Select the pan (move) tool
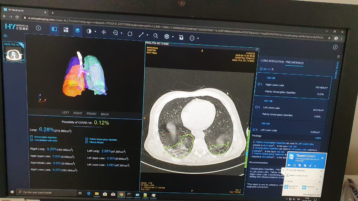 click(104, 32)
